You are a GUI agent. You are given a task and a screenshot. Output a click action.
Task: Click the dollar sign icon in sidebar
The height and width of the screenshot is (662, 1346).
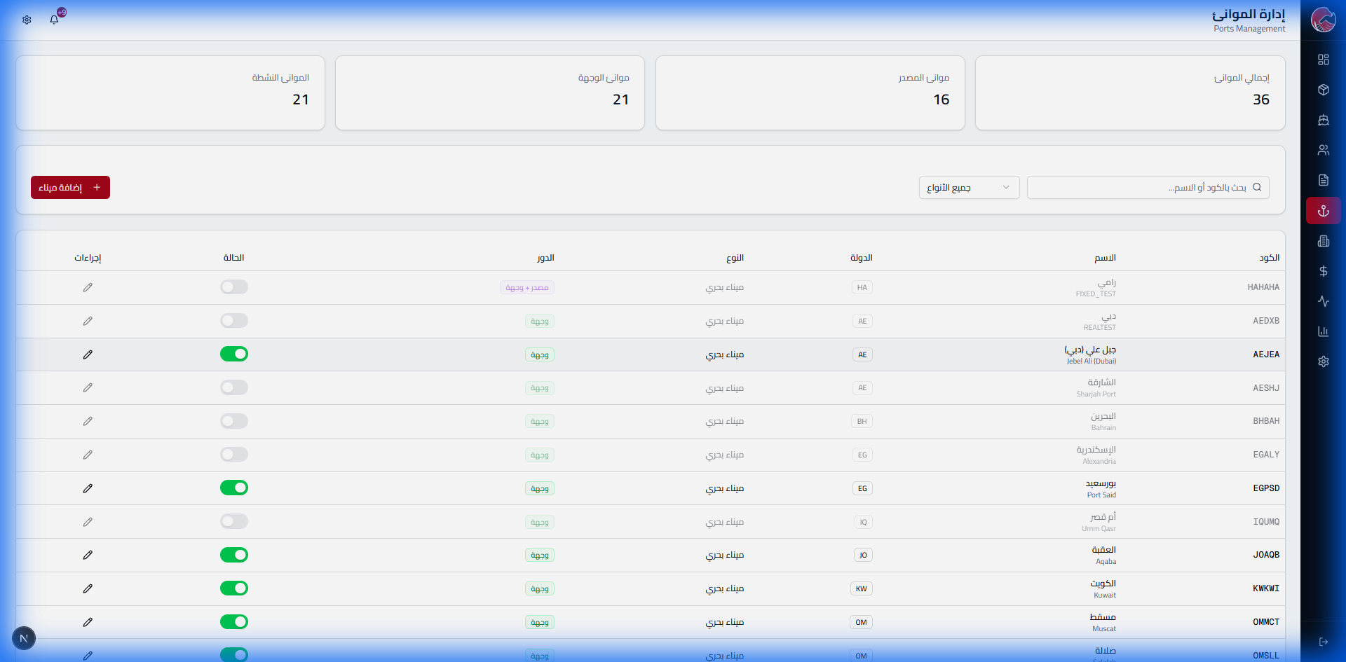1323,271
